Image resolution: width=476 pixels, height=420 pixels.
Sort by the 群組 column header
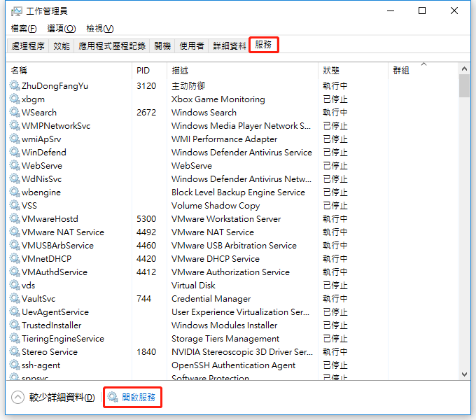423,71
